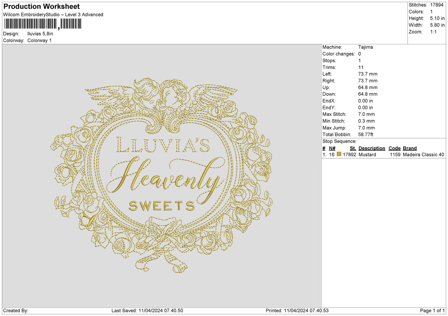Select the 'Production Worksheet' title
The width and height of the screenshot is (448, 316).
[41, 7]
